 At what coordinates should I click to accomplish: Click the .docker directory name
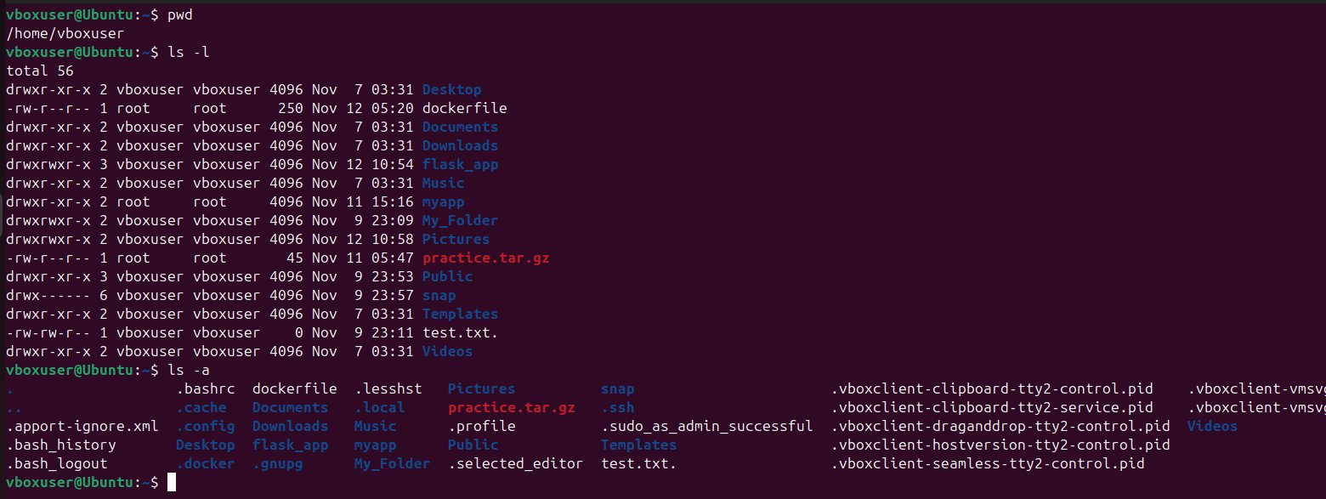205,464
